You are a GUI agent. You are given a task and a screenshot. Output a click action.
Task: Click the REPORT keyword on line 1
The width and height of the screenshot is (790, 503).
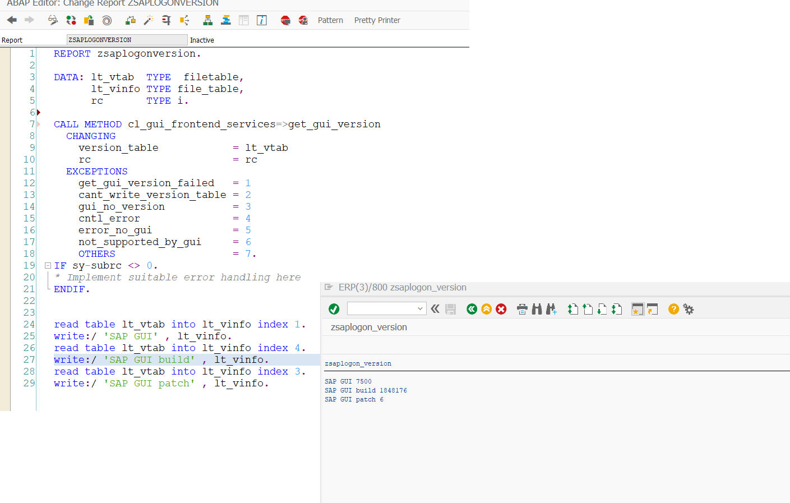click(x=72, y=54)
